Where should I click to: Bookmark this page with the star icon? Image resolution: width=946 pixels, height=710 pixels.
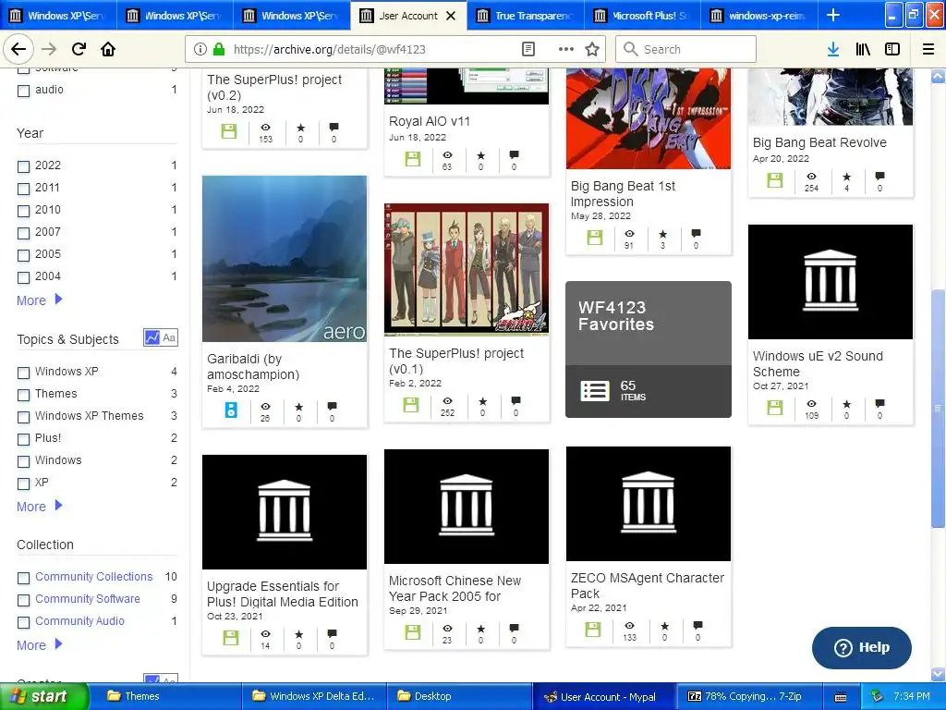592,49
